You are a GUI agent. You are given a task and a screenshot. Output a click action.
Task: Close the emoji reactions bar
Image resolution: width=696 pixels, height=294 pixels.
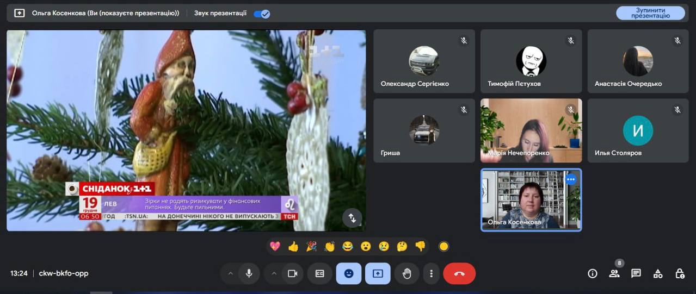point(349,273)
